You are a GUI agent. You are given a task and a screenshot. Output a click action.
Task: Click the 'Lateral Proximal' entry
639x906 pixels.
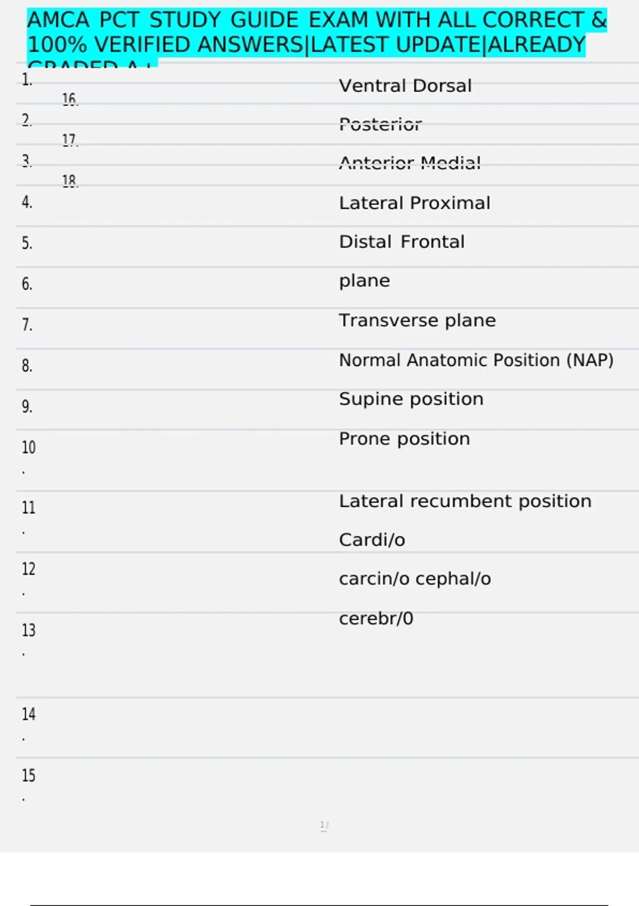point(415,203)
